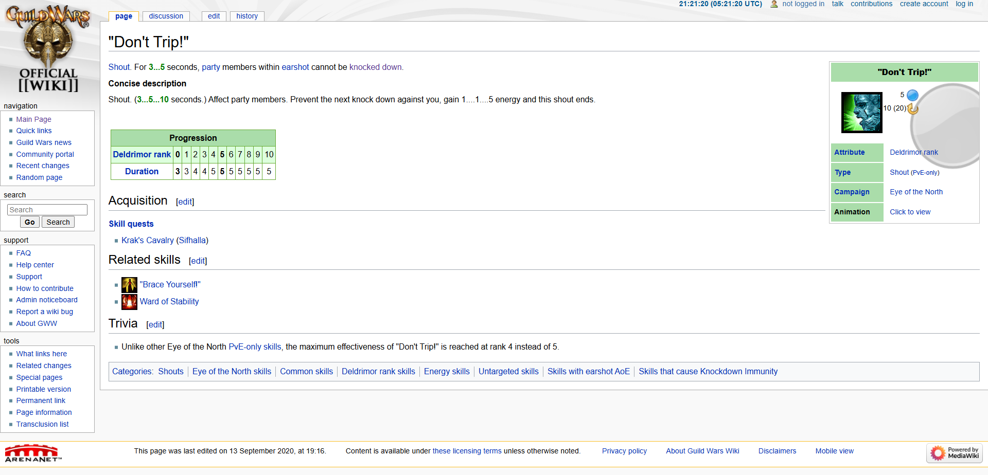Open the Sifhalla location link
The image size is (988, 475).
point(192,240)
